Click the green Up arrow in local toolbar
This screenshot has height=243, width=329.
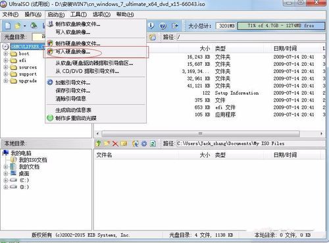[98, 144]
